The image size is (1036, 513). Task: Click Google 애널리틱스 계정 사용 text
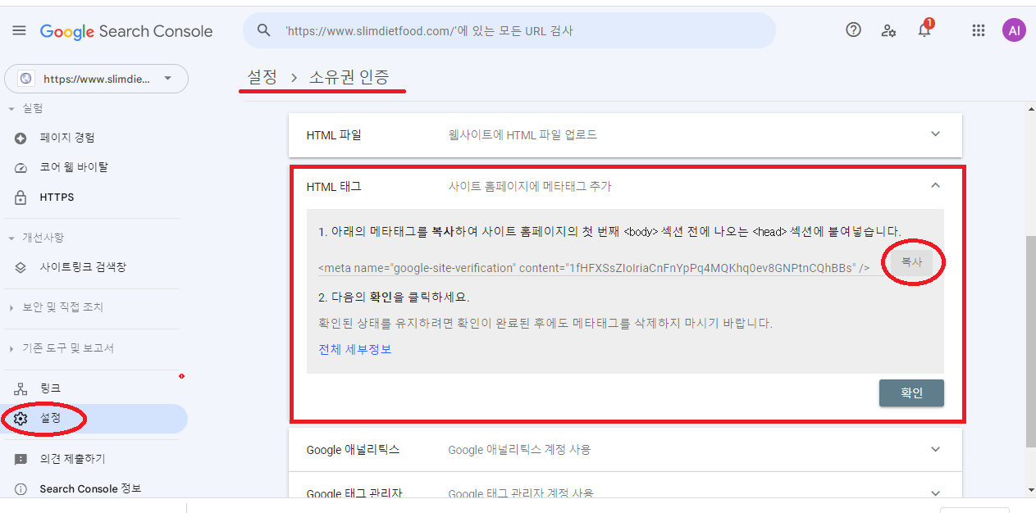point(519,449)
